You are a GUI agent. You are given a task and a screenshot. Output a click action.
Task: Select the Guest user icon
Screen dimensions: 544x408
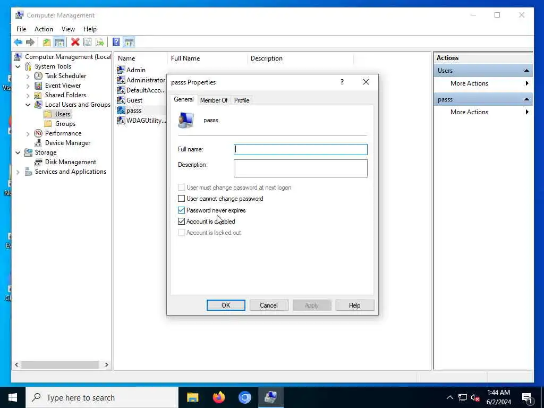tap(121, 100)
